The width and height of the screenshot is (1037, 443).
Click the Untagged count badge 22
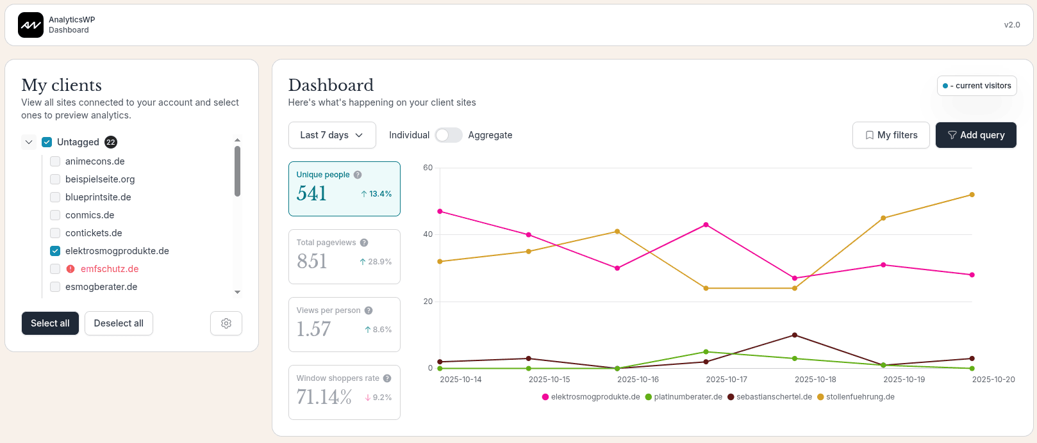(x=111, y=142)
